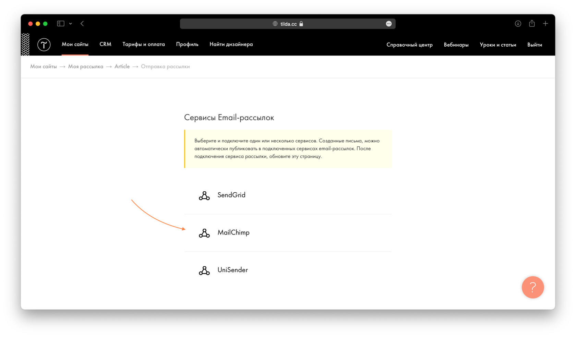Close the Safari window with red button
The height and width of the screenshot is (337, 576).
pyautogui.click(x=31, y=24)
